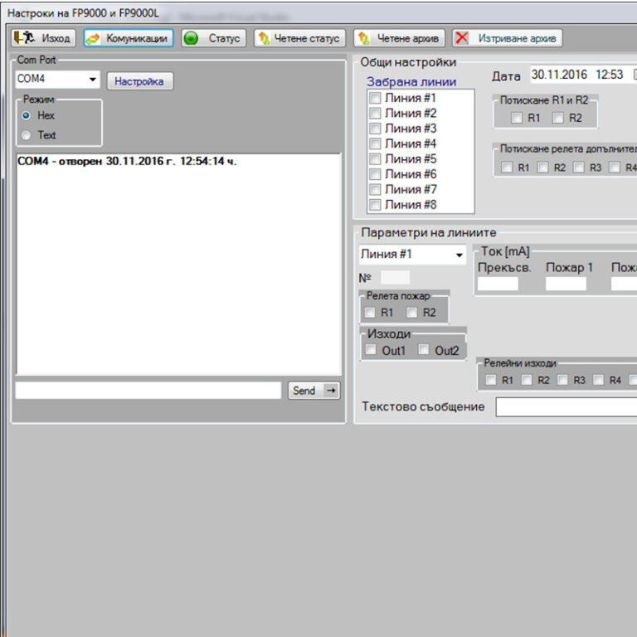Viewport: 637px width, 637px height.
Task: Click the Дата date-time picker field
Action: tap(579, 75)
